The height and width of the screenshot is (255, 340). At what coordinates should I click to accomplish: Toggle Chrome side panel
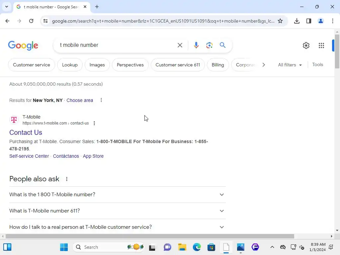click(x=308, y=21)
